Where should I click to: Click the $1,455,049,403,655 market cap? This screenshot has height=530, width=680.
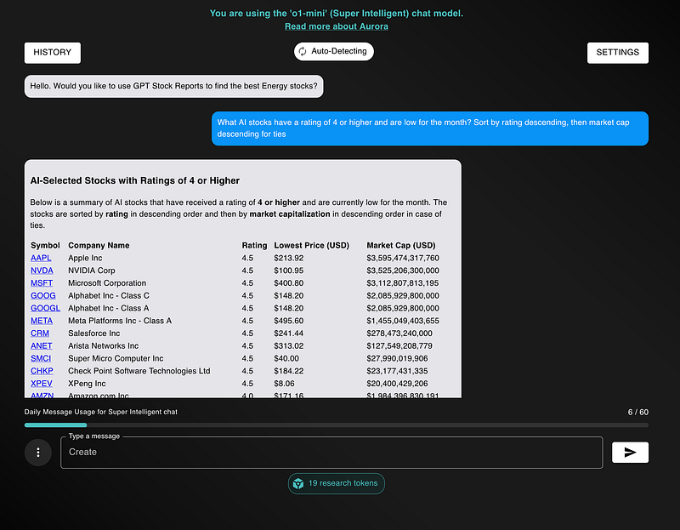[x=402, y=321]
